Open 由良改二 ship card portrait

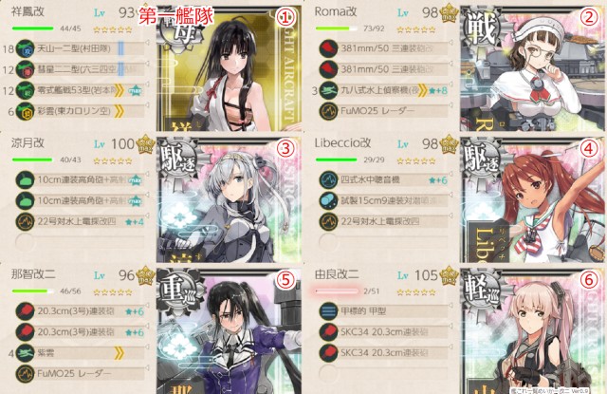coord(533,331)
